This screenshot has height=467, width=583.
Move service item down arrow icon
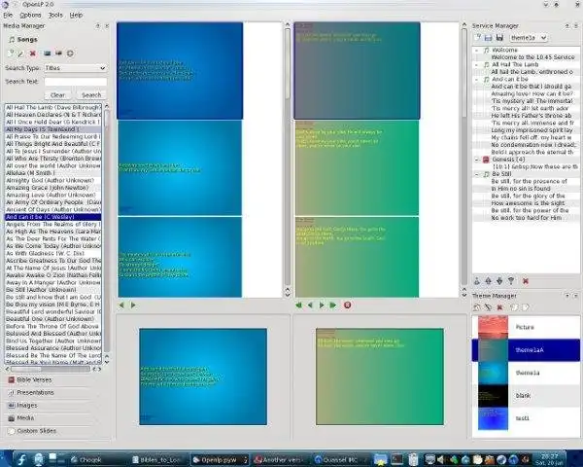pos(499,281)
